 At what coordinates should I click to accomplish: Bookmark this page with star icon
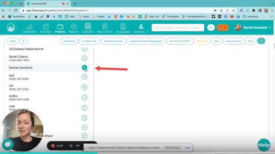click(x=233, y=10)
